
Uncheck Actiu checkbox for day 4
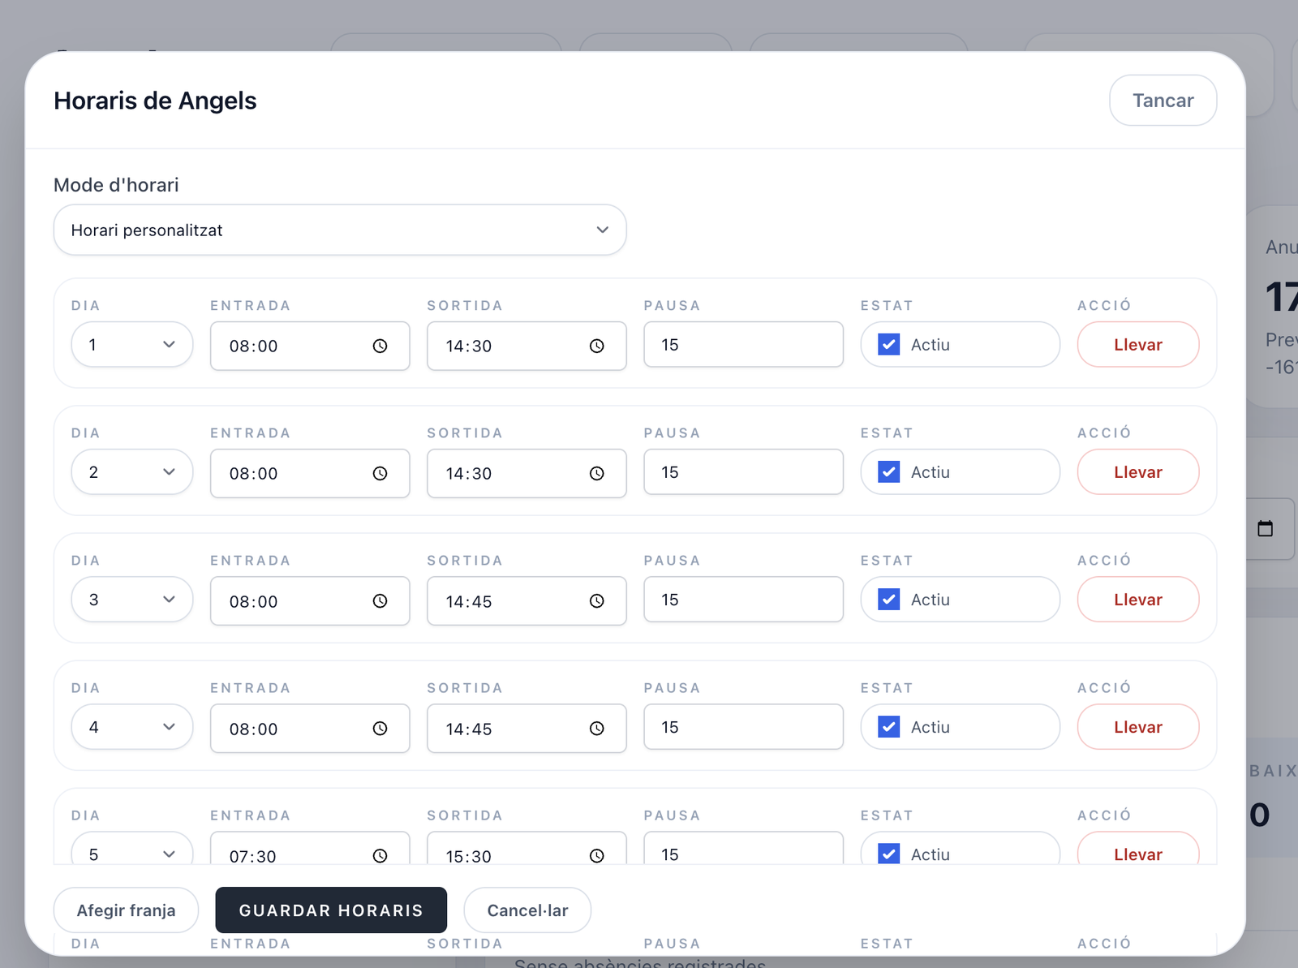coord(889,727)
